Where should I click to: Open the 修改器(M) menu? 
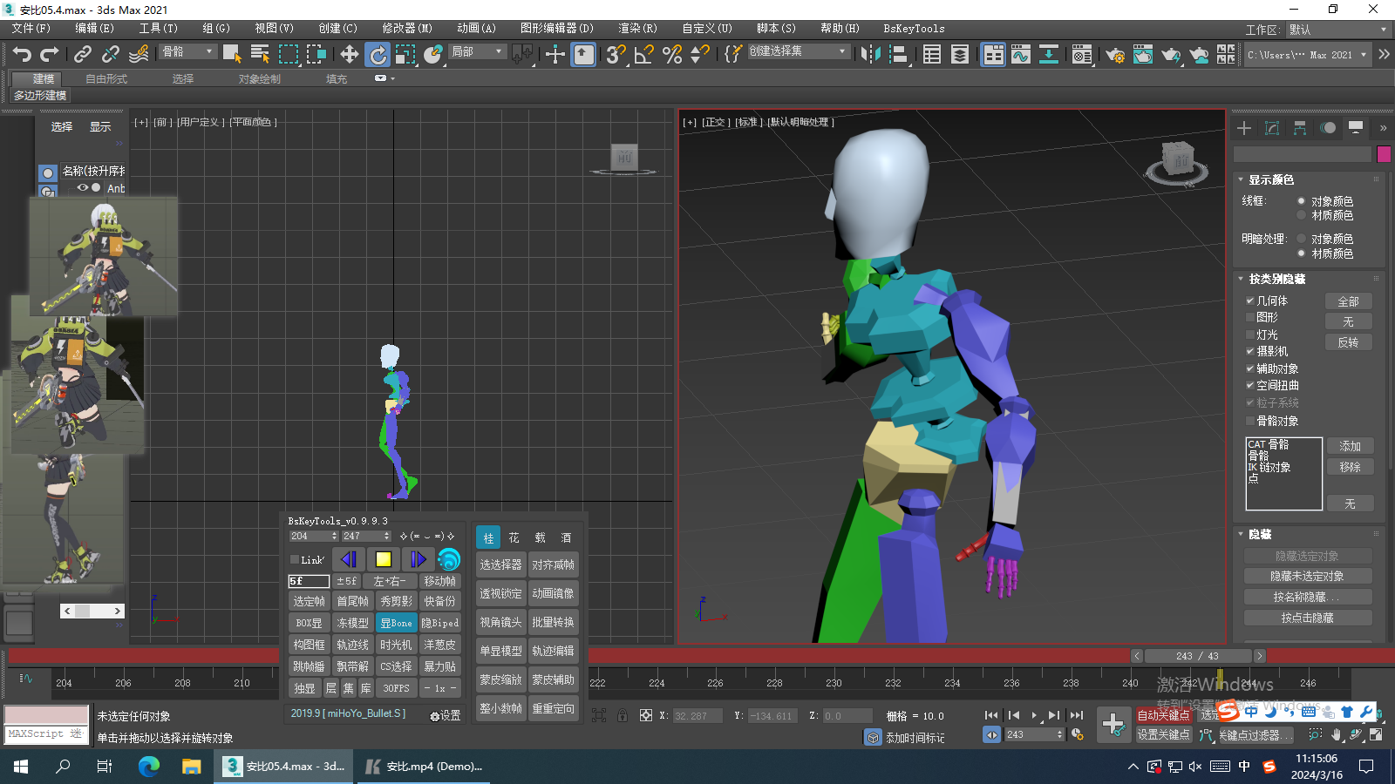pyautogui.click(x=407, y=29)
